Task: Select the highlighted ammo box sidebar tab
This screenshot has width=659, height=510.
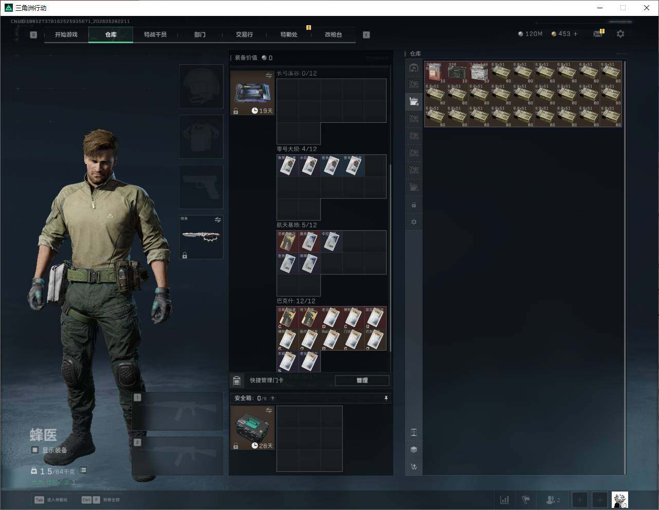Action: point(414,101)
